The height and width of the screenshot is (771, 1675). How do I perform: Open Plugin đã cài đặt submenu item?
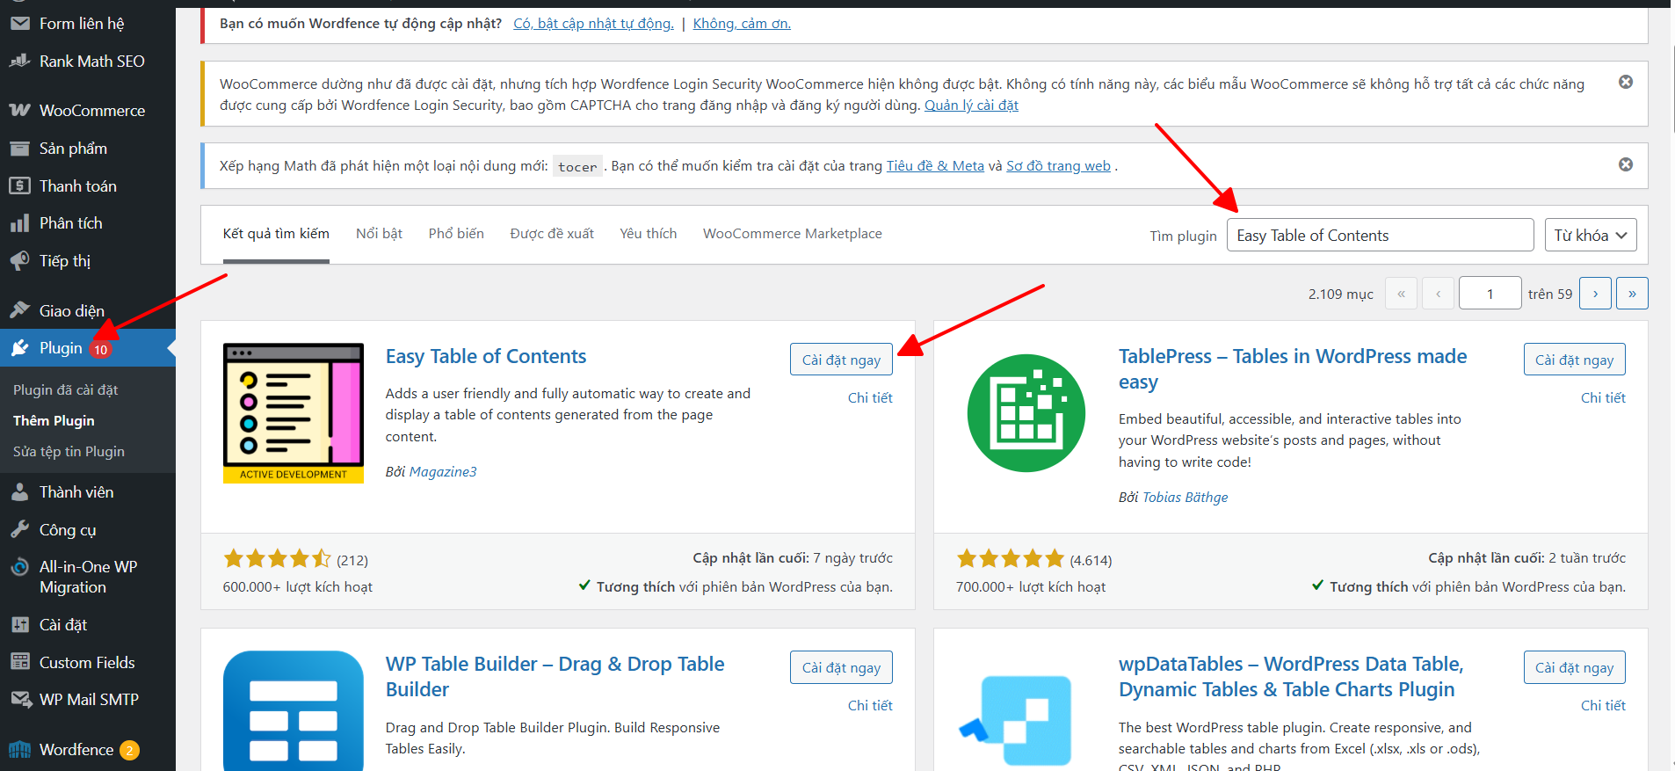(x=65, y=390)
